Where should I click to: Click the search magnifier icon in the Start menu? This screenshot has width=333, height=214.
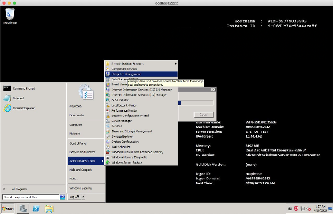[63, 197]
